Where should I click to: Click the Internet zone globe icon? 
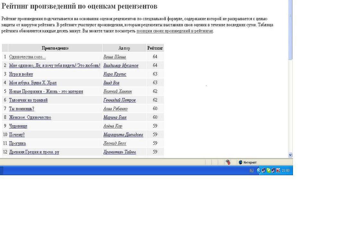(240, 162)
